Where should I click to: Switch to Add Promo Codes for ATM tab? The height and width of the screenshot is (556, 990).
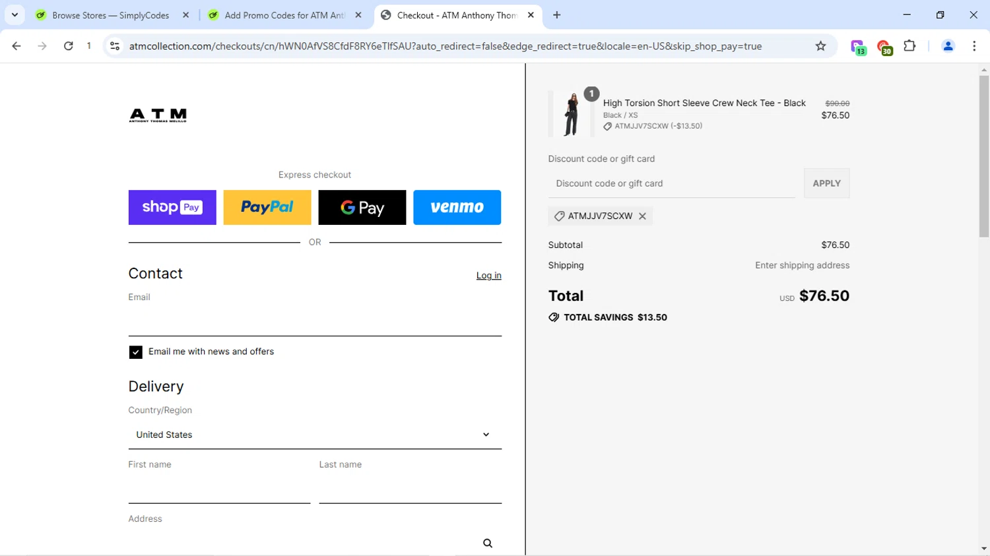point(284,15)
